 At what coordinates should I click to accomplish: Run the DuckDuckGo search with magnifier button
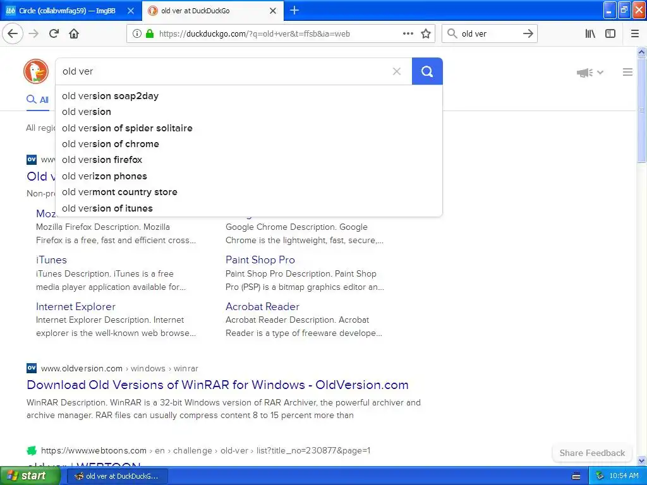coord(427,71)
